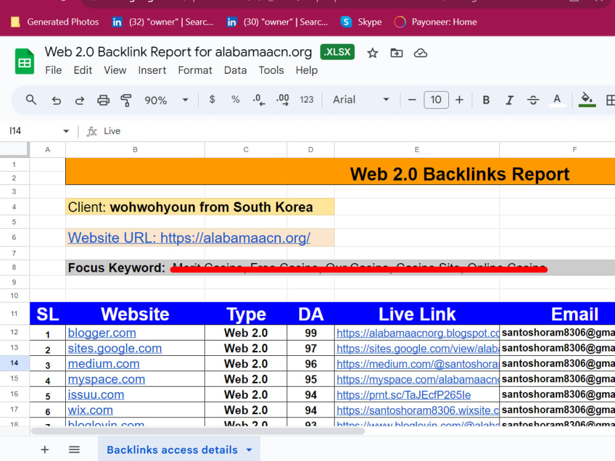Check the cloud document status icon
Image resolution: width=615 pixels, height=461 pixels.
tap(421, 53)
